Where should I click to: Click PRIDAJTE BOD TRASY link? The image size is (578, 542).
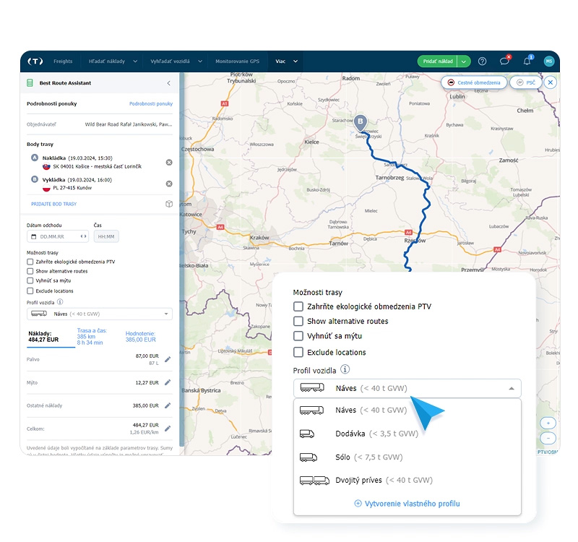53,204
